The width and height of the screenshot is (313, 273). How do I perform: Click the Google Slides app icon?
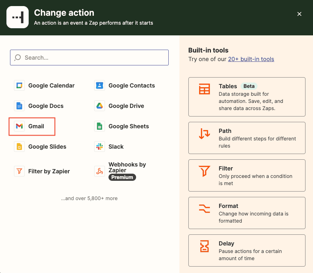pos(19,147)
